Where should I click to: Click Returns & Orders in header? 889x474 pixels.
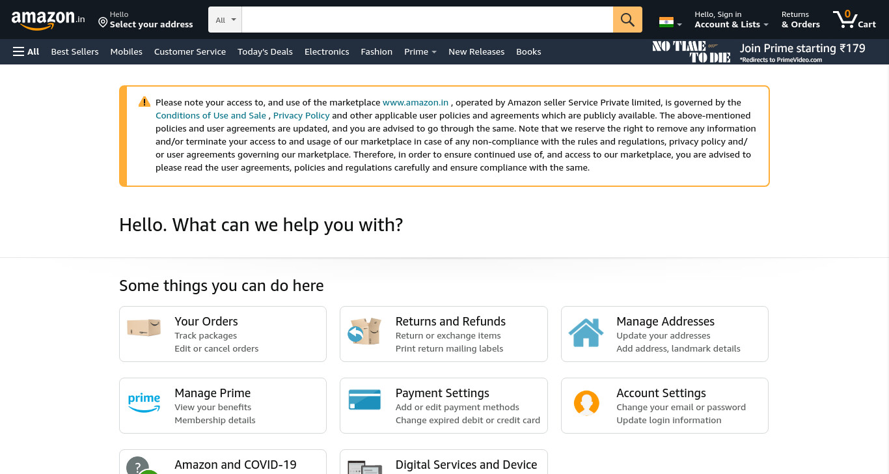(x=800, y=20)
